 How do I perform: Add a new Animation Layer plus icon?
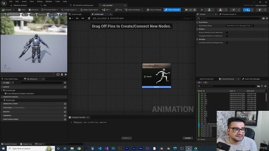tap(65, 104)
